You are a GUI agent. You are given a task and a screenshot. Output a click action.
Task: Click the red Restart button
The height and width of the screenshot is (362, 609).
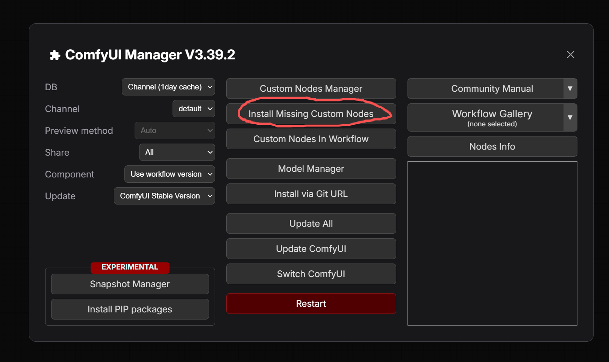point(311,303)
